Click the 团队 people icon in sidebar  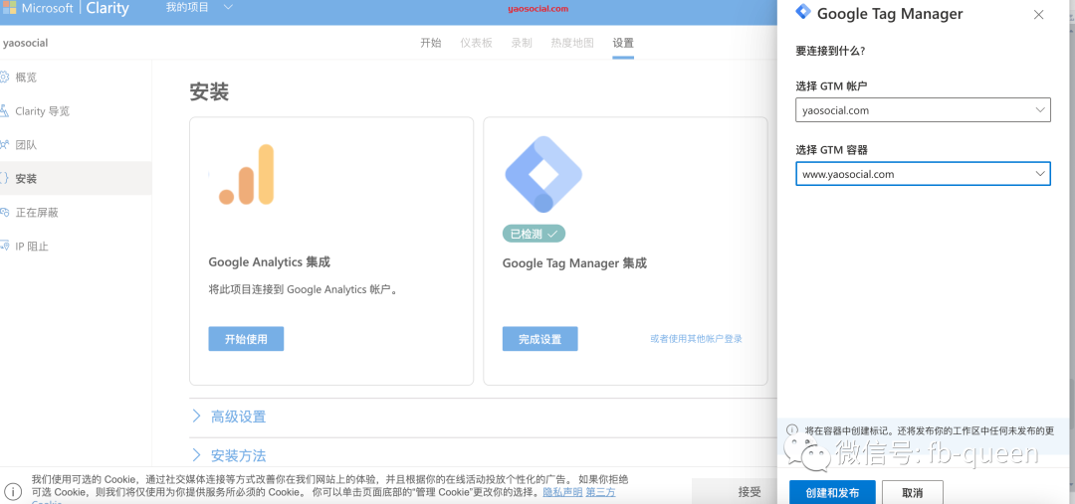click(5, 145)
